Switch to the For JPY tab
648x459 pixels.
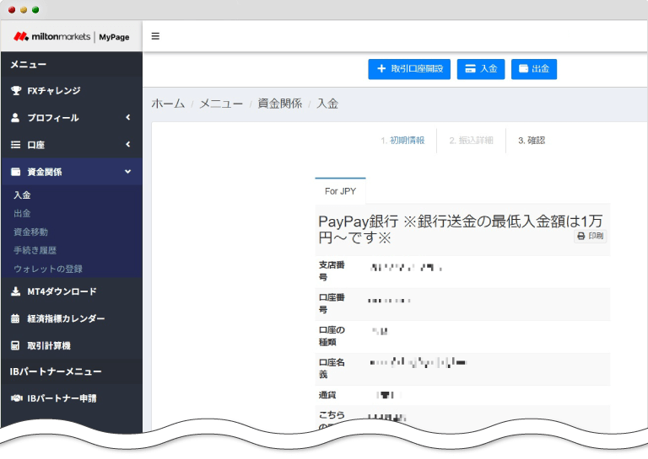340,191
